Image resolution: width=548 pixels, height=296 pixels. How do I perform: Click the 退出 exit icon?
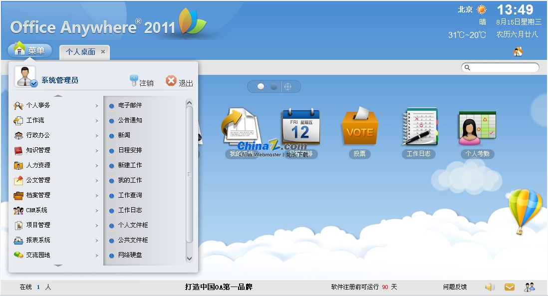click(x=171, y=81)
